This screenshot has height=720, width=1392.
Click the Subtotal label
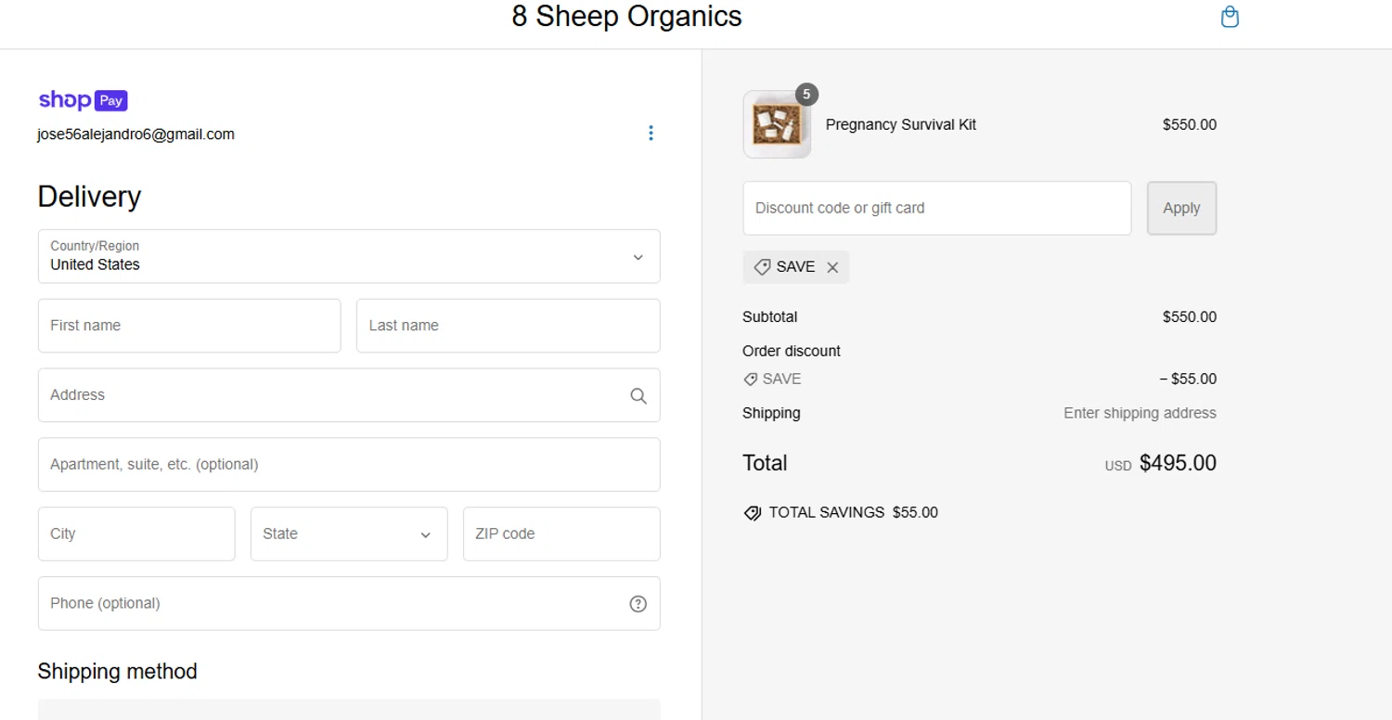click(770, 317)
